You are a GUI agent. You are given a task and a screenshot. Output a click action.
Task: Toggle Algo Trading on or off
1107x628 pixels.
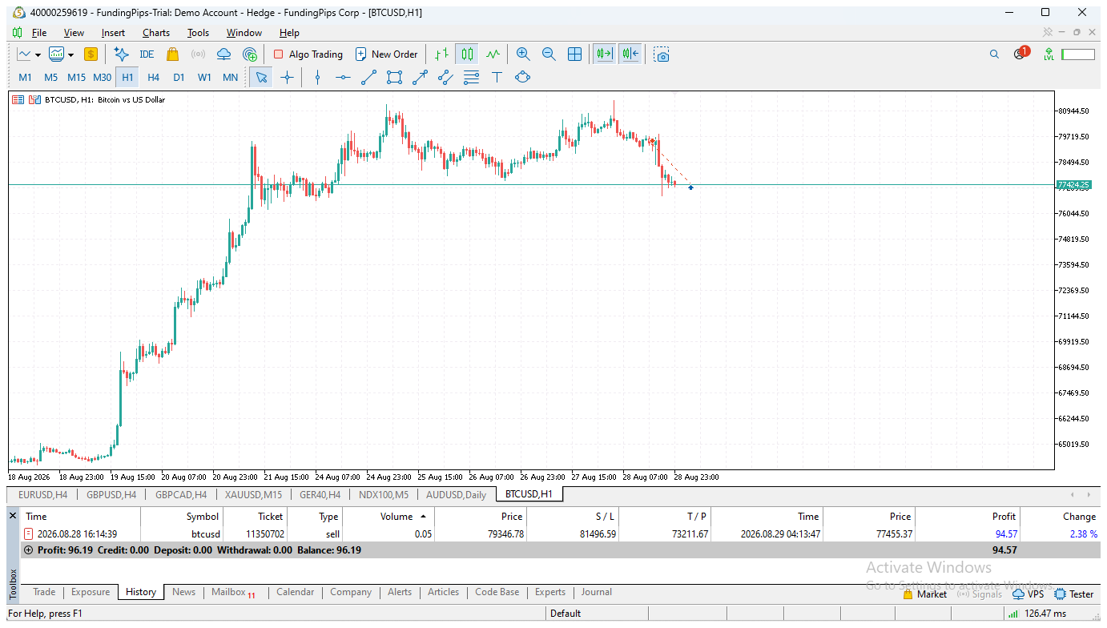point(308,54)
